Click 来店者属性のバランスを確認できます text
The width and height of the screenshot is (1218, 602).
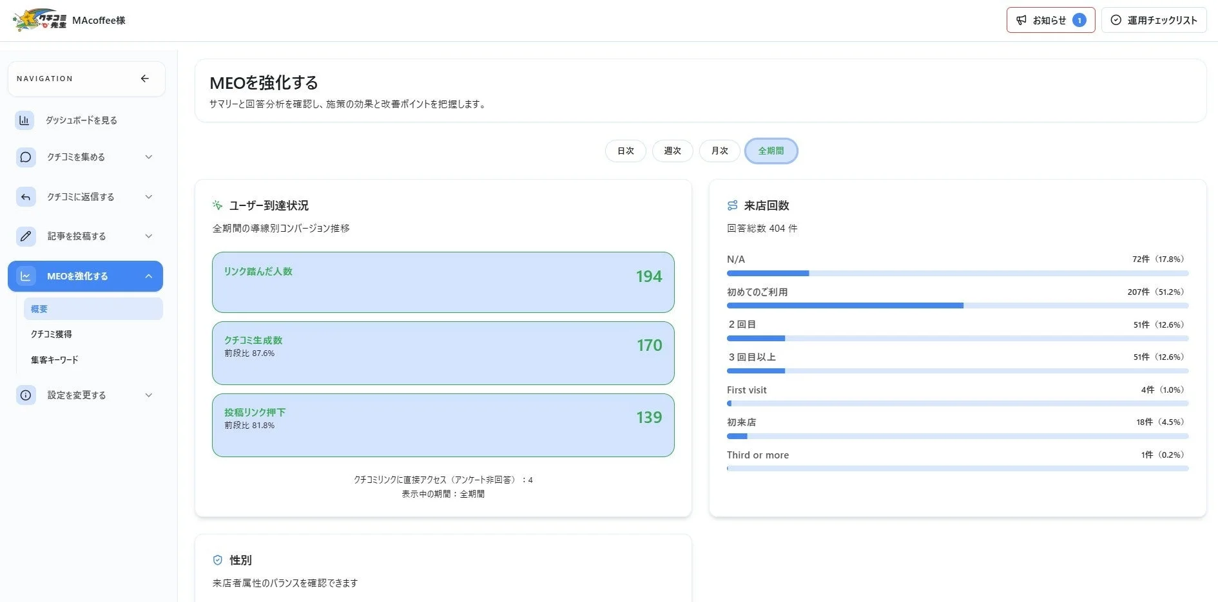(285, 583)
